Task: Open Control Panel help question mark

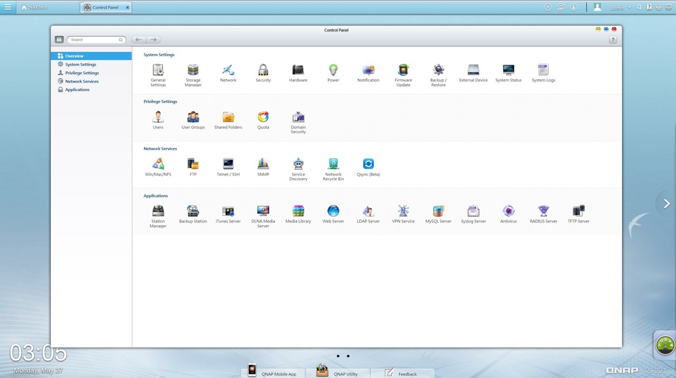Action: pyautogui.click(x=613, y=40)
